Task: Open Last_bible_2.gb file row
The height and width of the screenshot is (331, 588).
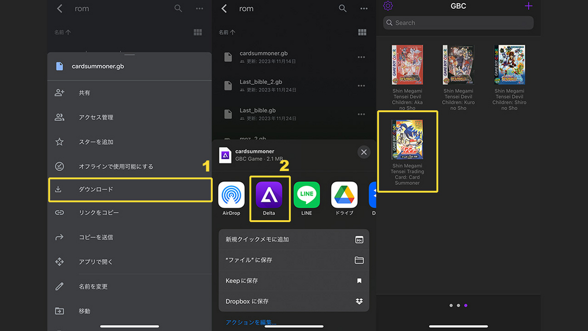Action: point(294,85)
